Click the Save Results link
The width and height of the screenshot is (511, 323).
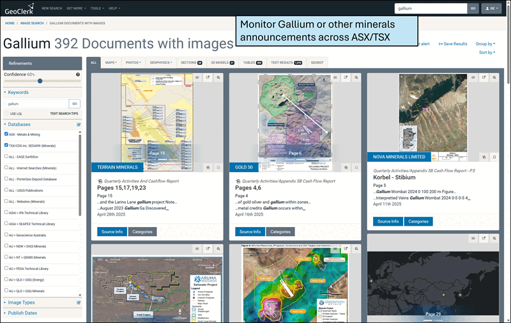pos(453,43)
